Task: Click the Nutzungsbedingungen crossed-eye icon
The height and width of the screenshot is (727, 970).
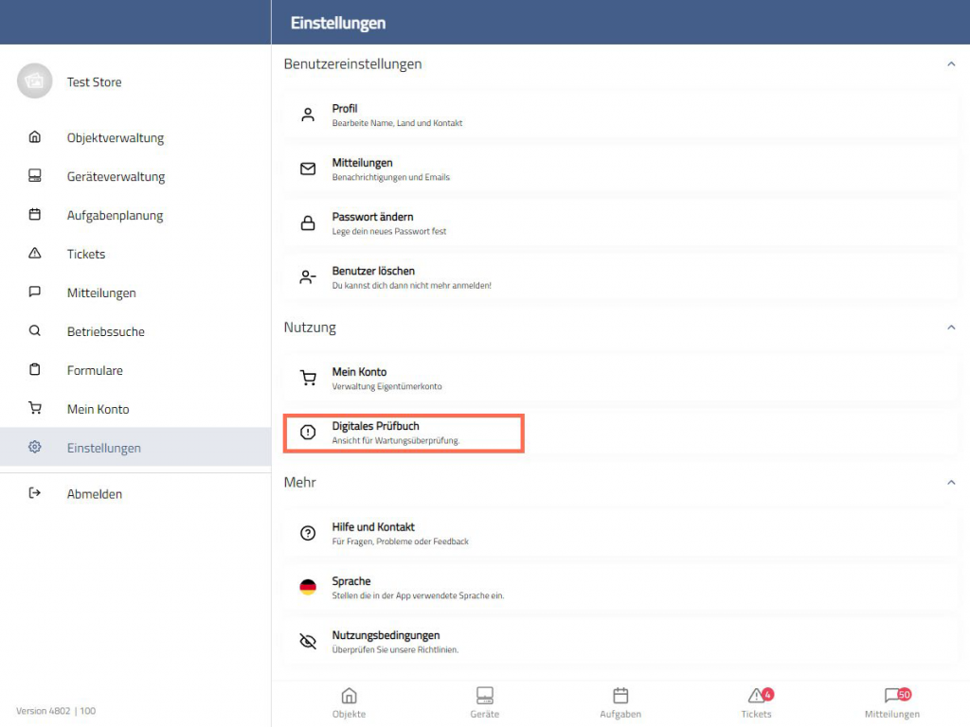Action: [308, 642]
